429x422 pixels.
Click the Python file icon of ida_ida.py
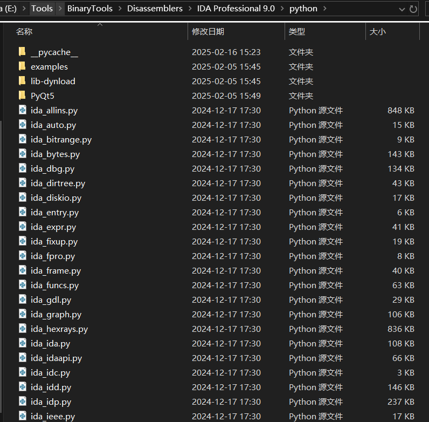(23, 343)
